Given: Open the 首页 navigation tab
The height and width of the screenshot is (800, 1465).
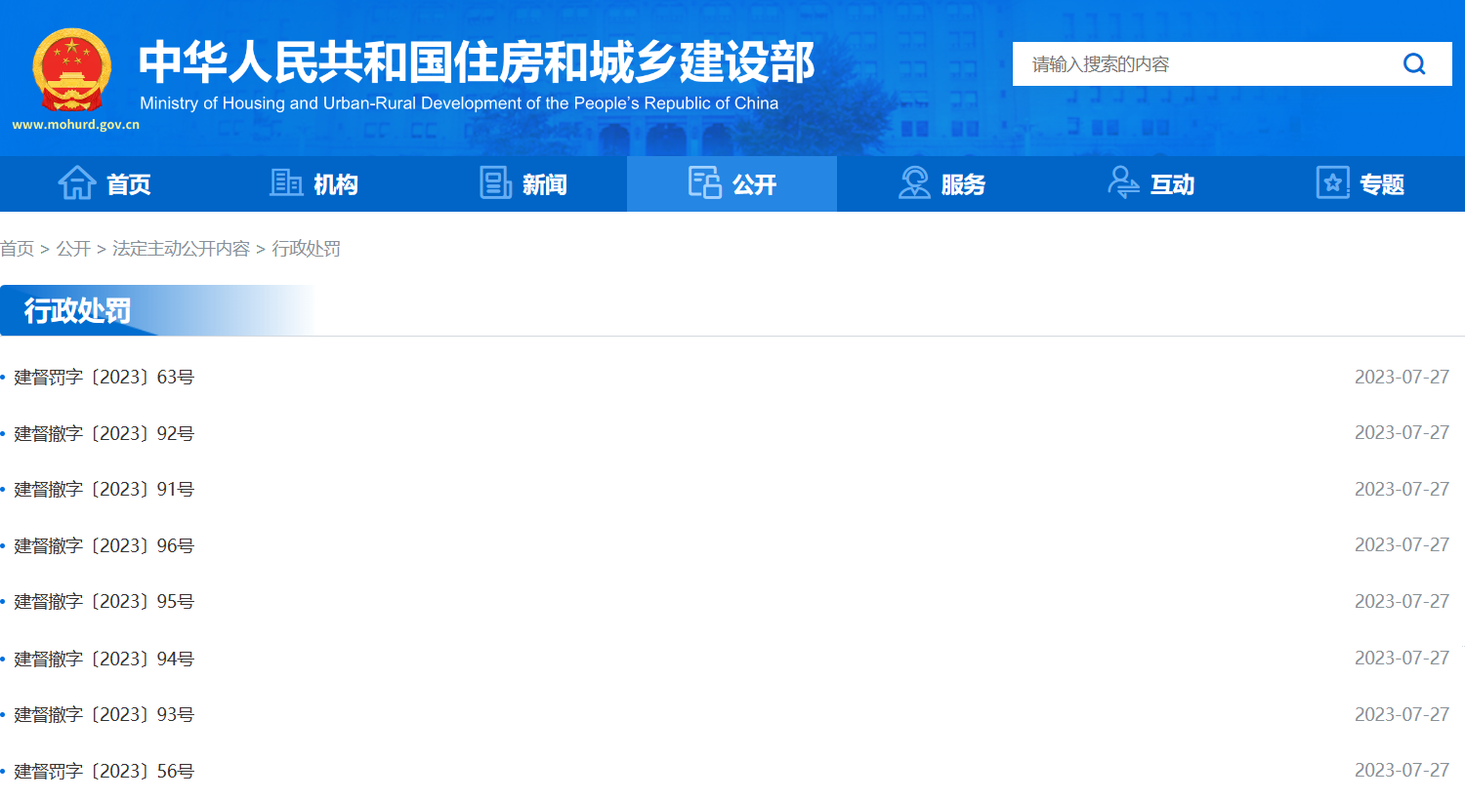Looking at the screenshot, I should (105, 183).
